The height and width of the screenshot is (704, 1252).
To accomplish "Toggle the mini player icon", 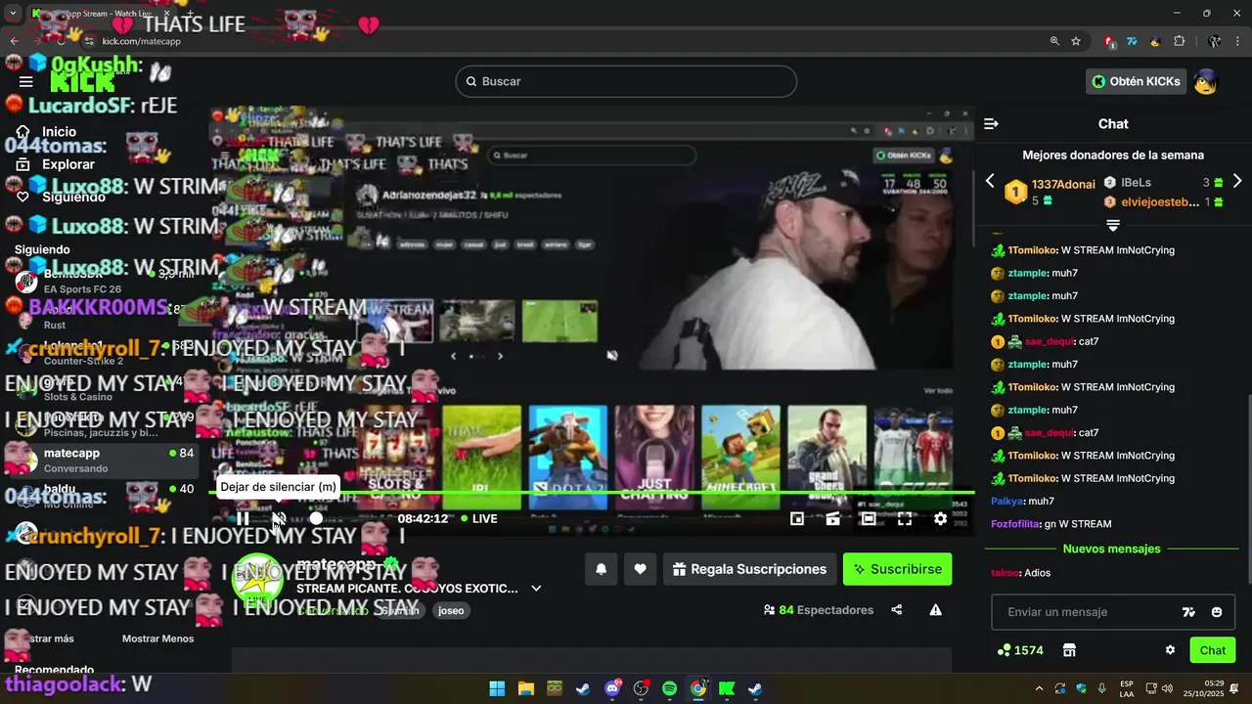I will click(x=797, y=519).
